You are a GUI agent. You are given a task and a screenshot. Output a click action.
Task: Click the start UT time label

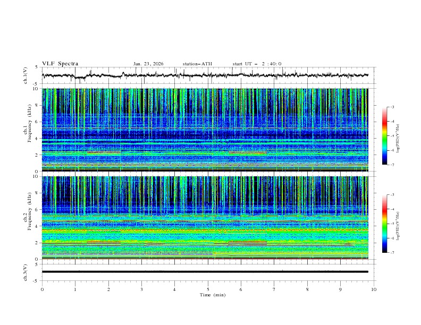[x=257, y=64]
